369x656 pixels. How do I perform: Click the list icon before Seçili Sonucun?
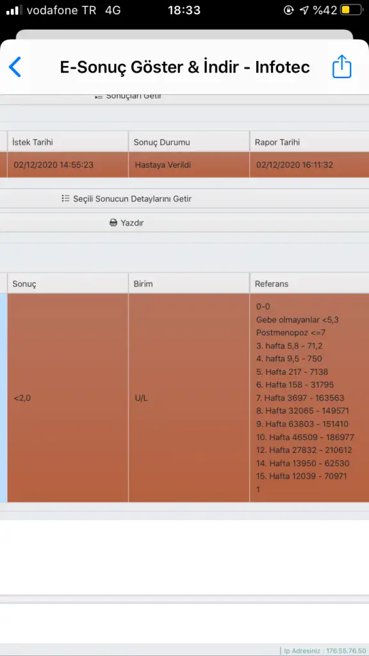tap(65, 199)
